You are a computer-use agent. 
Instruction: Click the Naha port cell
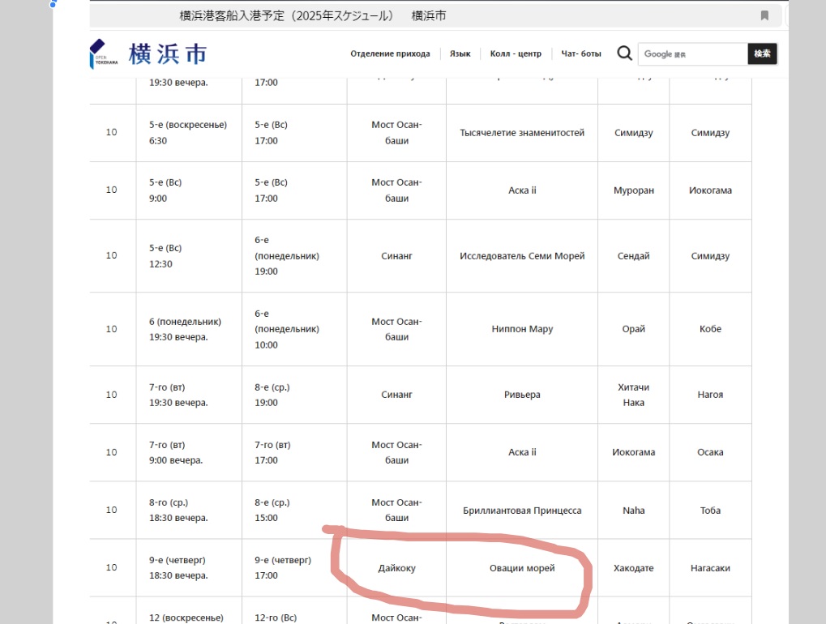click(634, 511)
